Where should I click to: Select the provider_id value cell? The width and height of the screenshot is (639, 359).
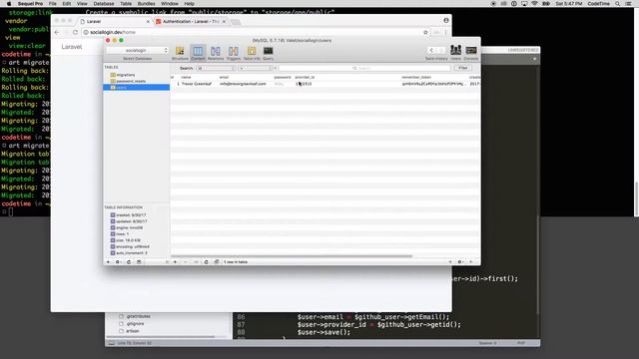pos(304,84)
